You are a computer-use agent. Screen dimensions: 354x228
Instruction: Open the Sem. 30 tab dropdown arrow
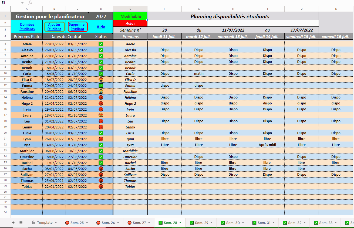click(x=243, y=223)
